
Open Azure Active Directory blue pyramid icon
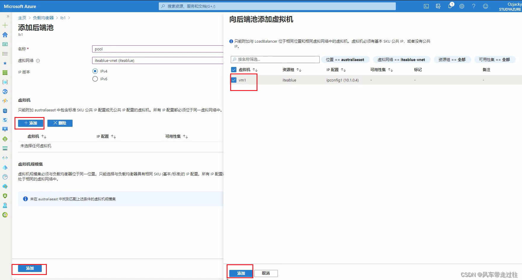coord(5,167)
